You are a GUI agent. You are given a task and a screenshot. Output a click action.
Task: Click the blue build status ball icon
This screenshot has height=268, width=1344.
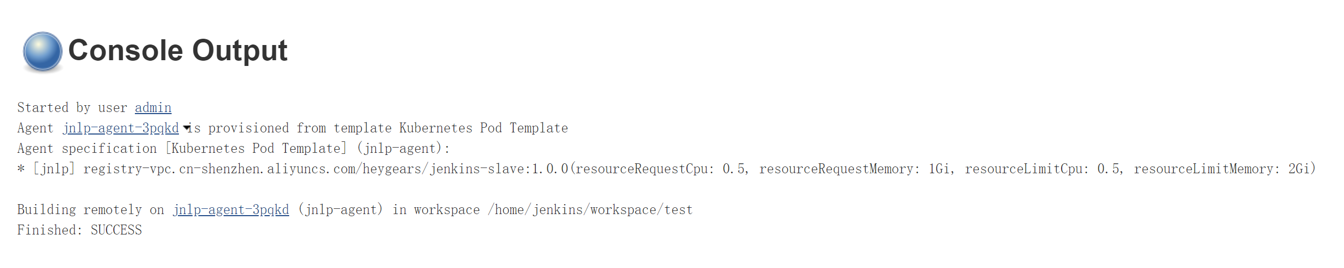[x=43, y=51]
